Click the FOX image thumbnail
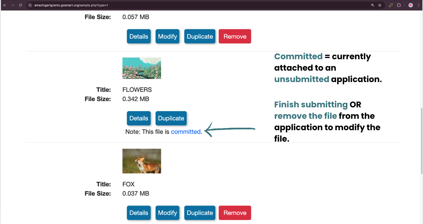423x224 pixels. point(142,161)
